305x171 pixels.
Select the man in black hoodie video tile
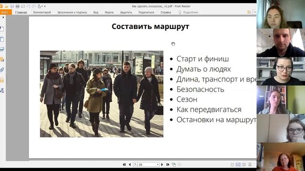point(281,43)
